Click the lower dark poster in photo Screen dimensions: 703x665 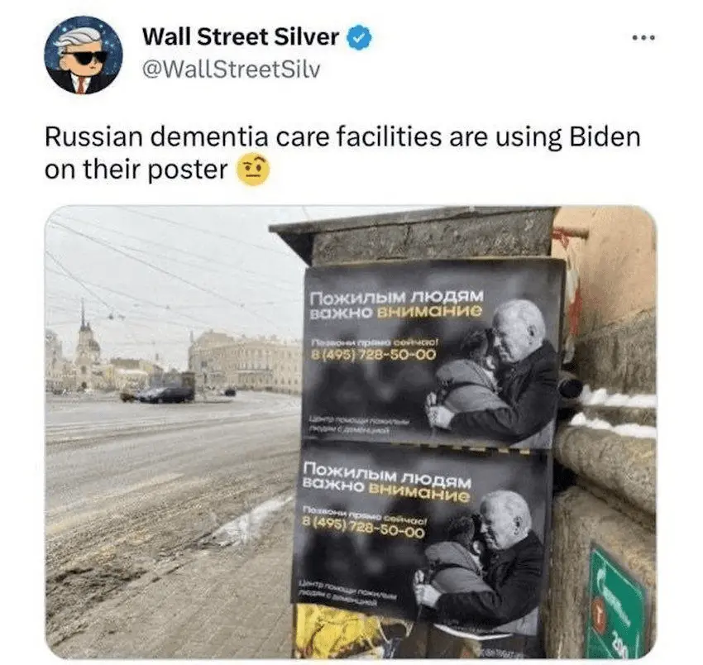coord(420,536)
